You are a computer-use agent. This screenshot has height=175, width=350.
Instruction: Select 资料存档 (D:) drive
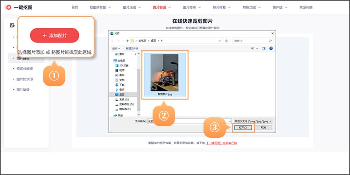pos(125,104)
